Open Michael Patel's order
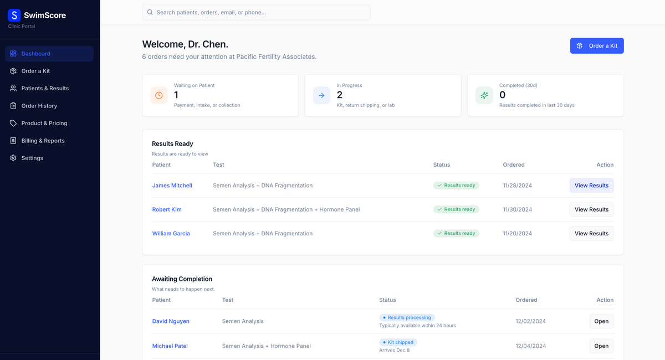This screenshot has width=665, height=360. [601, 346]
